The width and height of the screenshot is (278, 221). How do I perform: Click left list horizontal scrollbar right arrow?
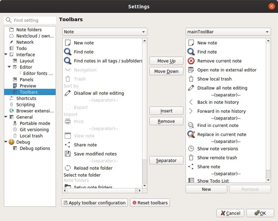pos(140,190)
